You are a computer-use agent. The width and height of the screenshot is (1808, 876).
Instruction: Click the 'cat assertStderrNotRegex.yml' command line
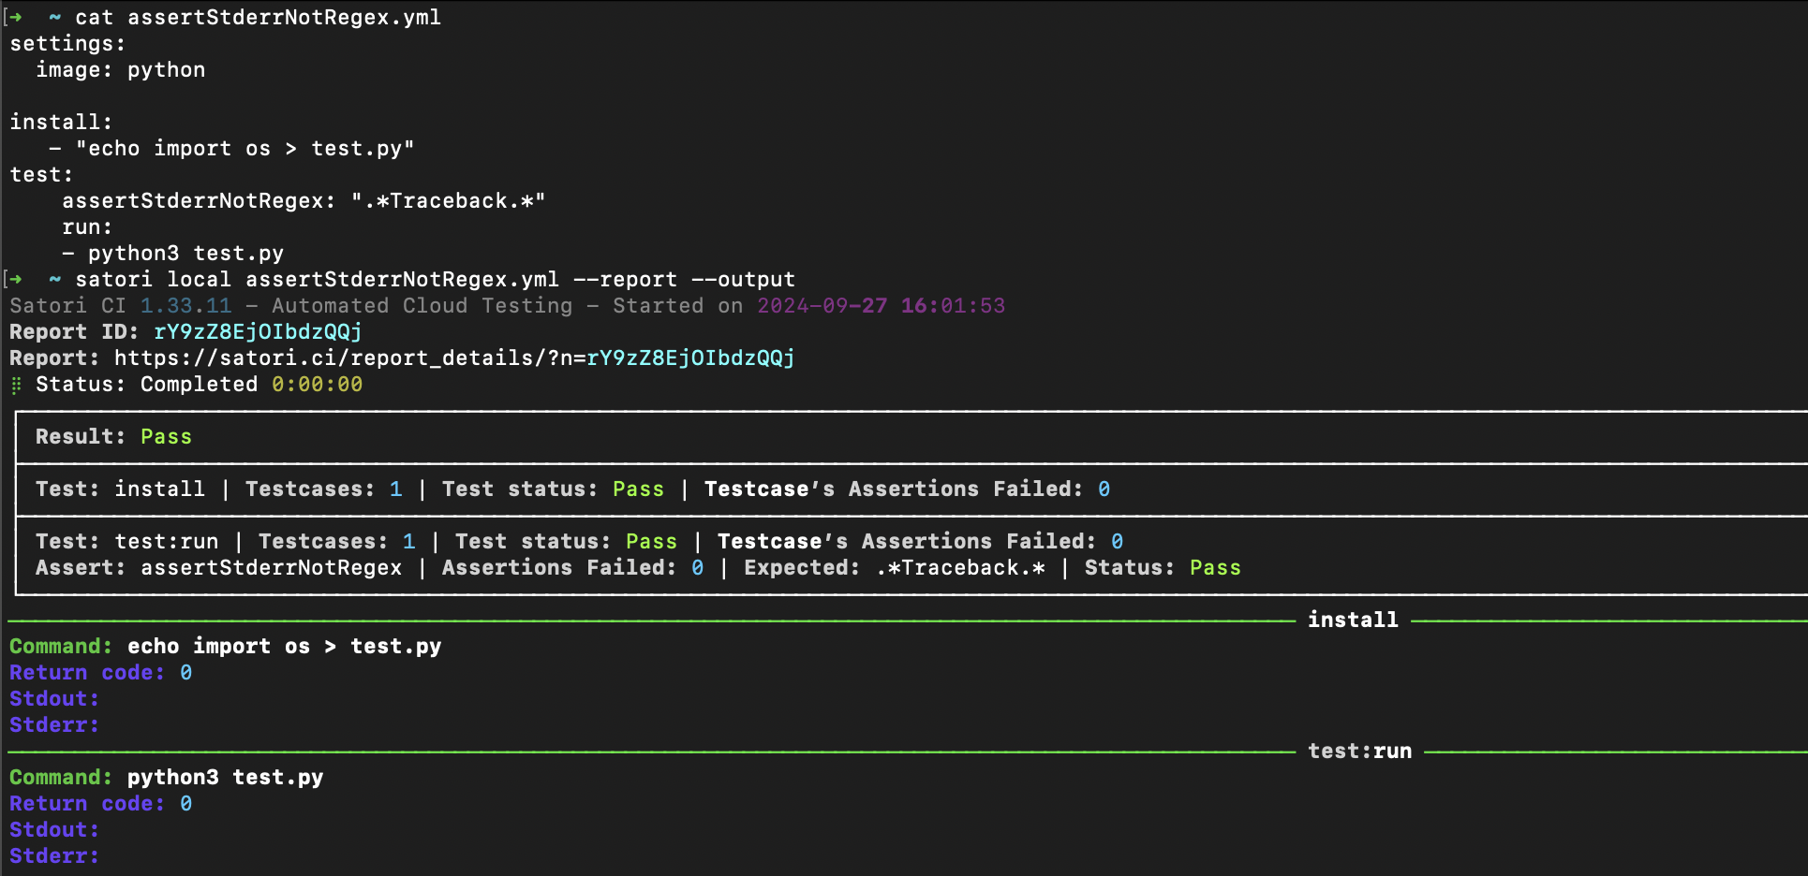click(258, 18)
